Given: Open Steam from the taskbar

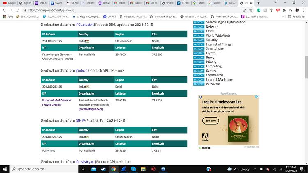Looking at the screenshot, I should coord(103,169).
